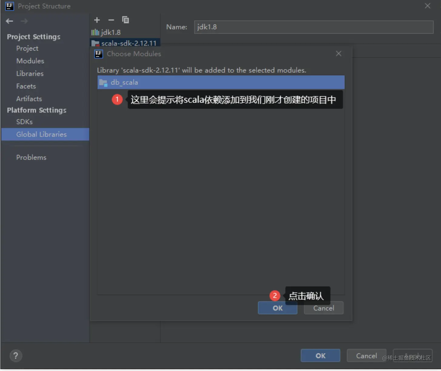
Task: Remove selected library with minus icon
Action: tap(111, 20)
